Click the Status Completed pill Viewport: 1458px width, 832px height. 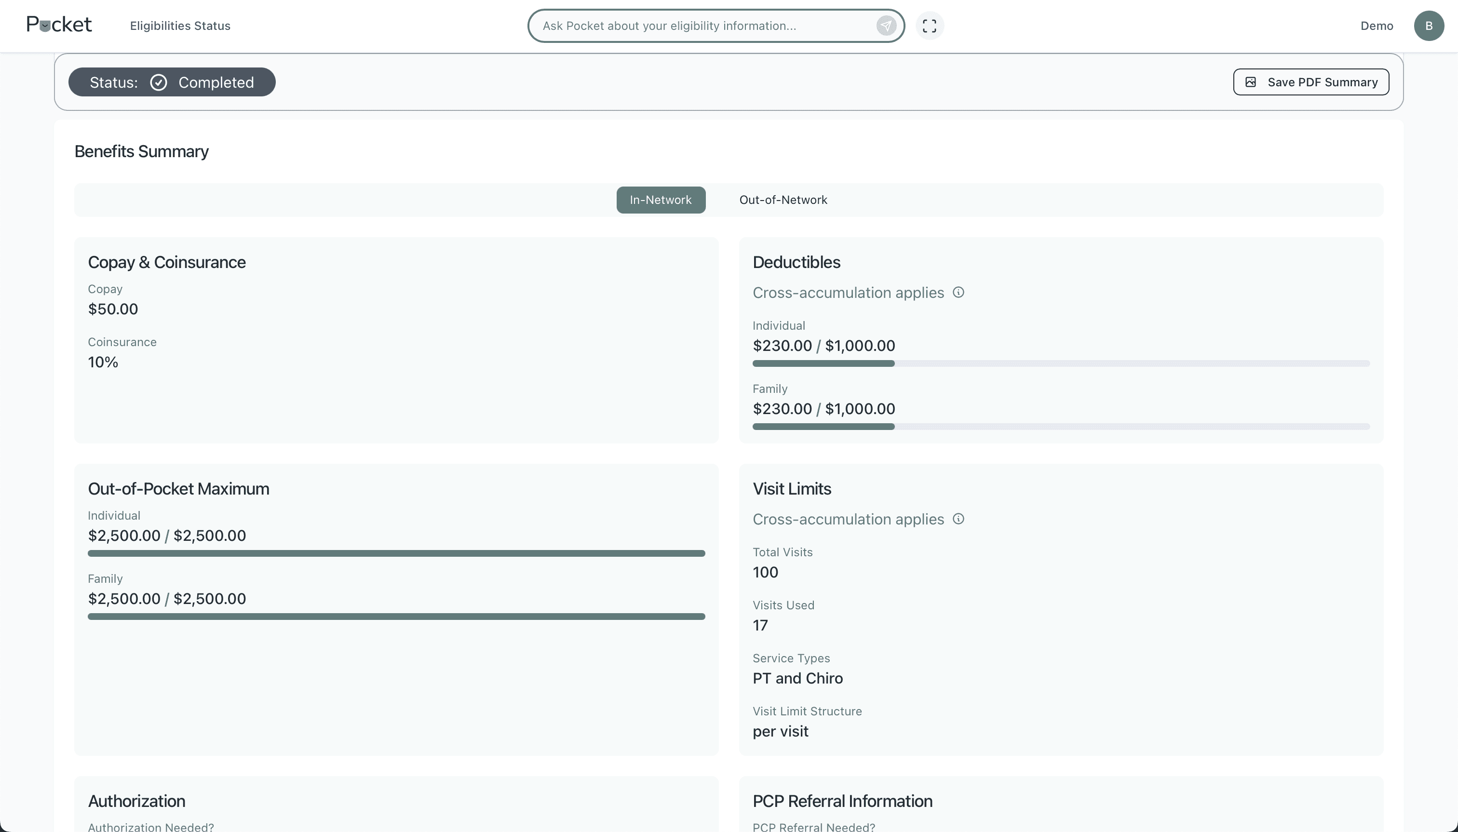172,82
